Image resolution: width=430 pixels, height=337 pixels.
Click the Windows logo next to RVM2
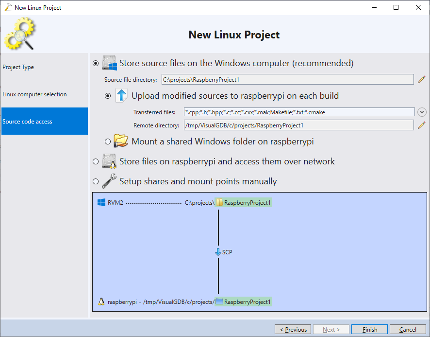point(101,203)
